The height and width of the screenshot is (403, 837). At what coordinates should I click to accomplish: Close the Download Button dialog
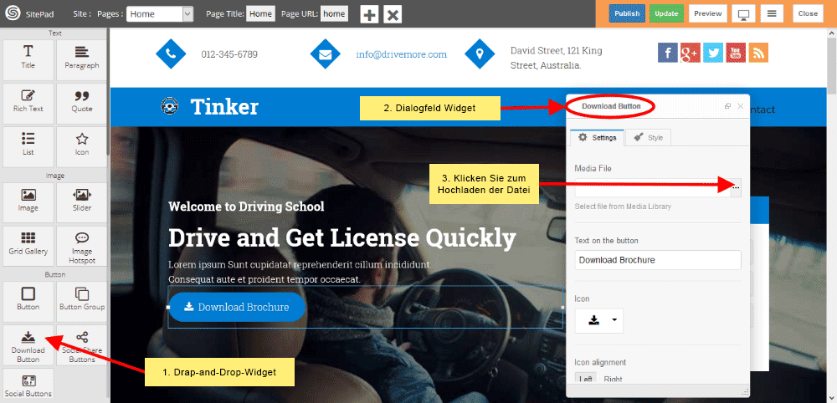(741, 106)
